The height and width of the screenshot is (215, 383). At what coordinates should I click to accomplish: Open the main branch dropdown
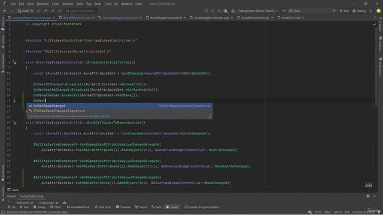click(x=25, y=11)
